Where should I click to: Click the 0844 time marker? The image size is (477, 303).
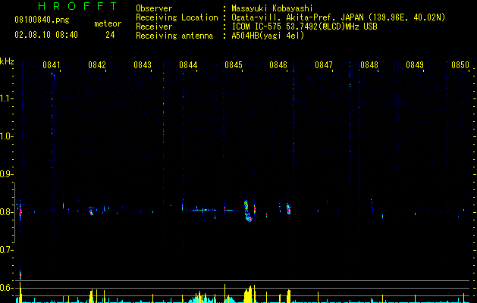188,65
